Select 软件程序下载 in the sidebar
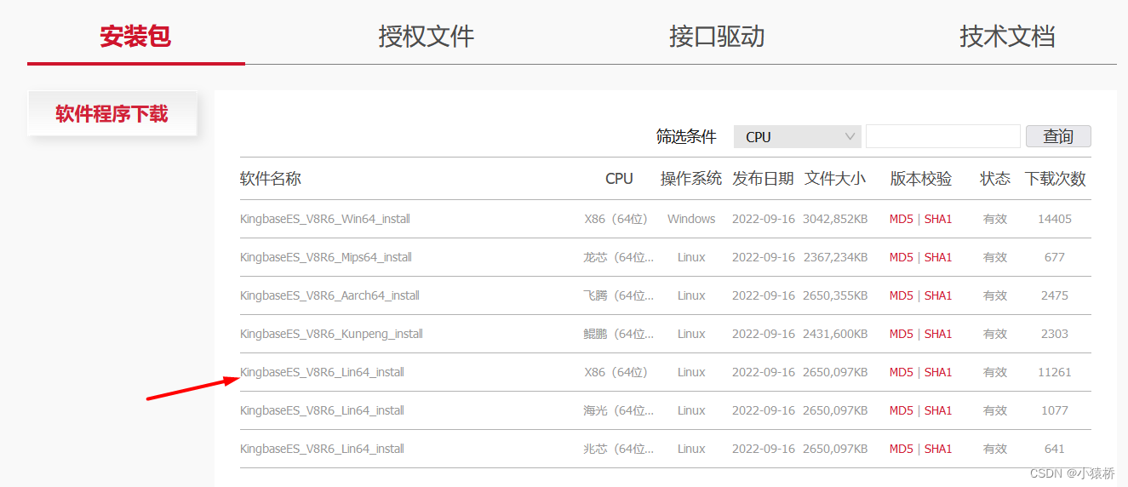 (x=112, y=113)
